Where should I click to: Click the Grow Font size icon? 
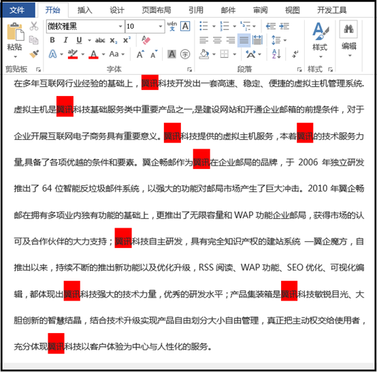(x=140, y=55)
